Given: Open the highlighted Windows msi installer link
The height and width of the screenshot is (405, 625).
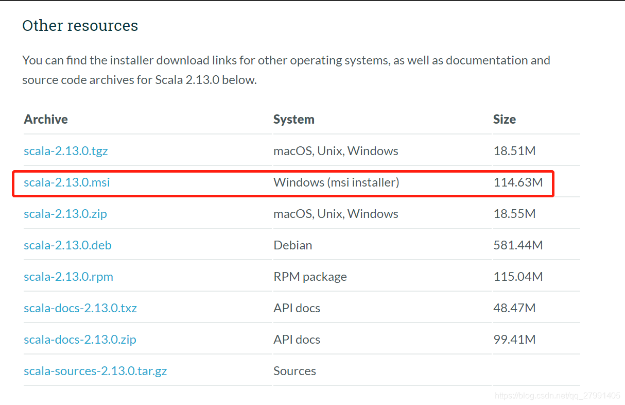Looking at the screenshot, I should pos(66,182).
